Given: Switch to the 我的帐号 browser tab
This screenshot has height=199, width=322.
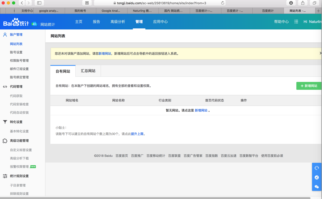Looking at the screenshot, I should (80, 11).
